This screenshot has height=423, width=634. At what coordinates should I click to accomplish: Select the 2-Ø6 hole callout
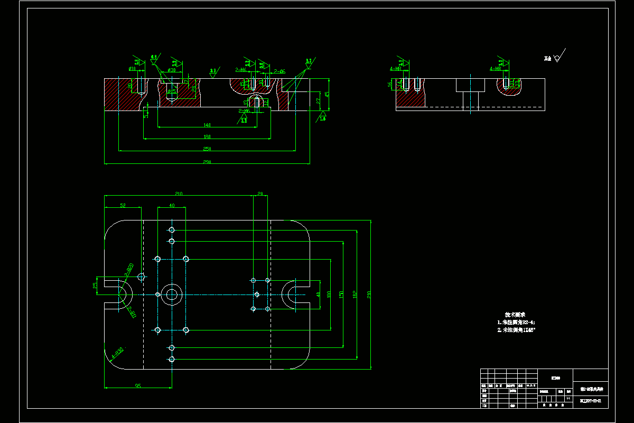coord(279,71)
